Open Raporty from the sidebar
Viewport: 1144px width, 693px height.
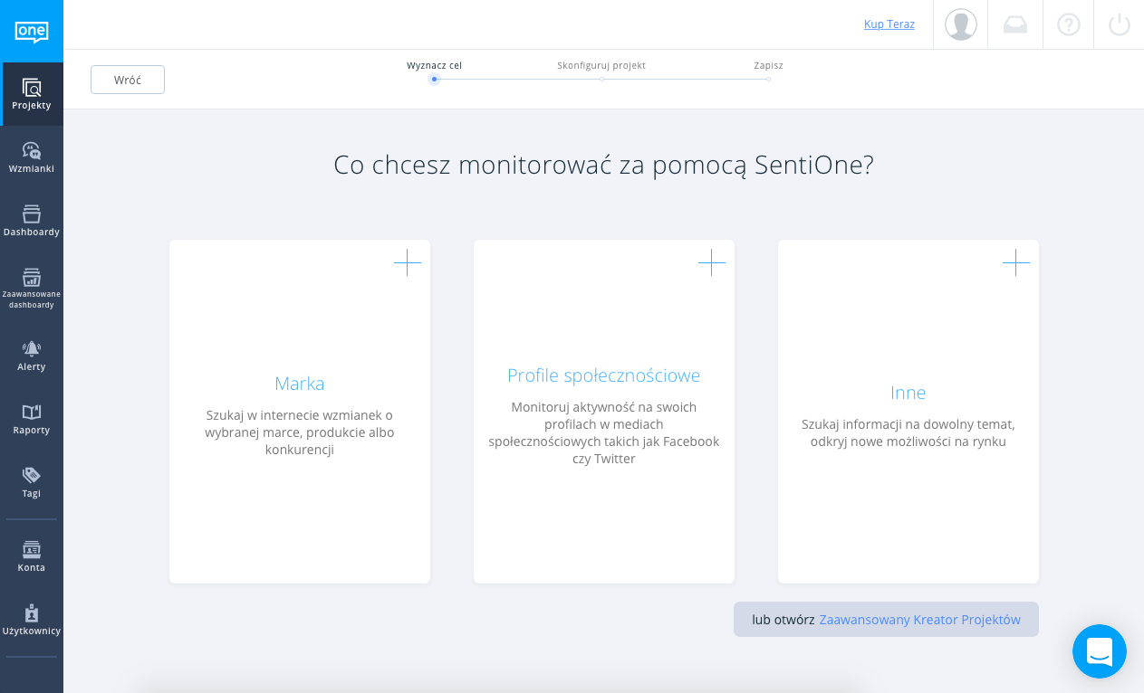(x=32, y=419)
